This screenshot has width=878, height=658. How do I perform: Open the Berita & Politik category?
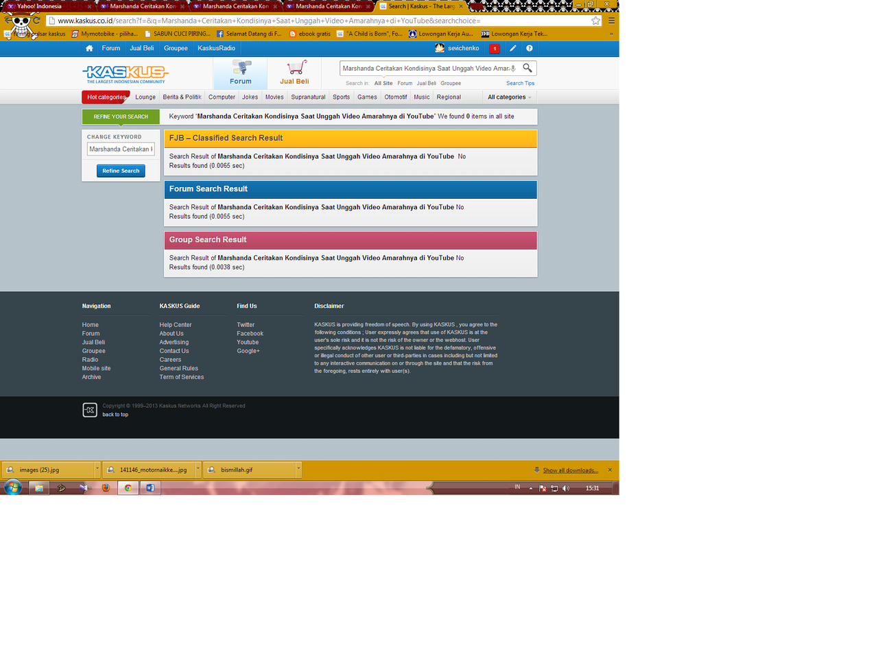[182, 97]
